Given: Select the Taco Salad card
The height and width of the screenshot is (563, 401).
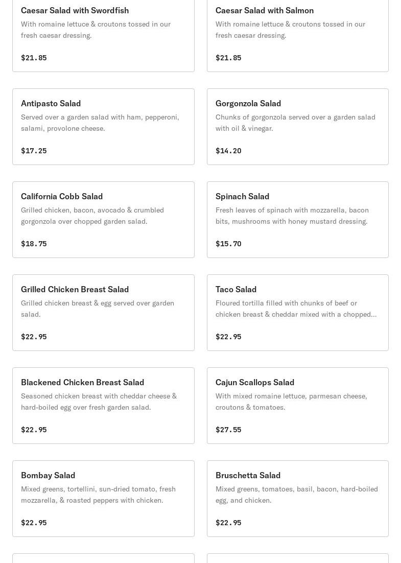Looking at the screenshot, I should (x=298, y=313).
